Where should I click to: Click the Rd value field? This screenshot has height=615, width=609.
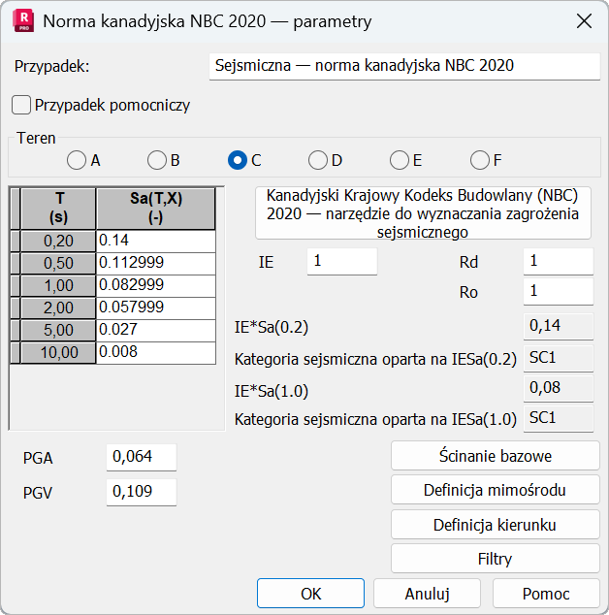point(559,261)
